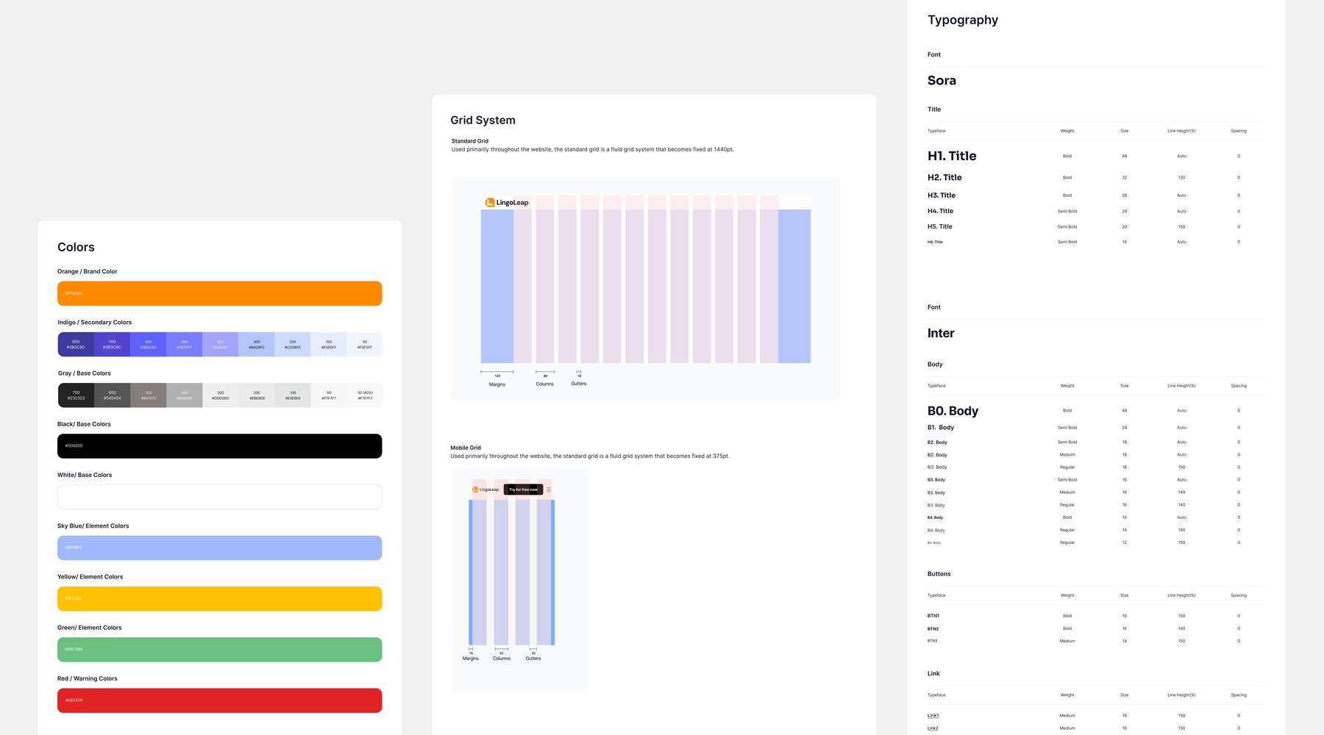Select the Gray 100 #E4E6E6 swatch
Screen dimensions: 1324x735
coord(292,395)
